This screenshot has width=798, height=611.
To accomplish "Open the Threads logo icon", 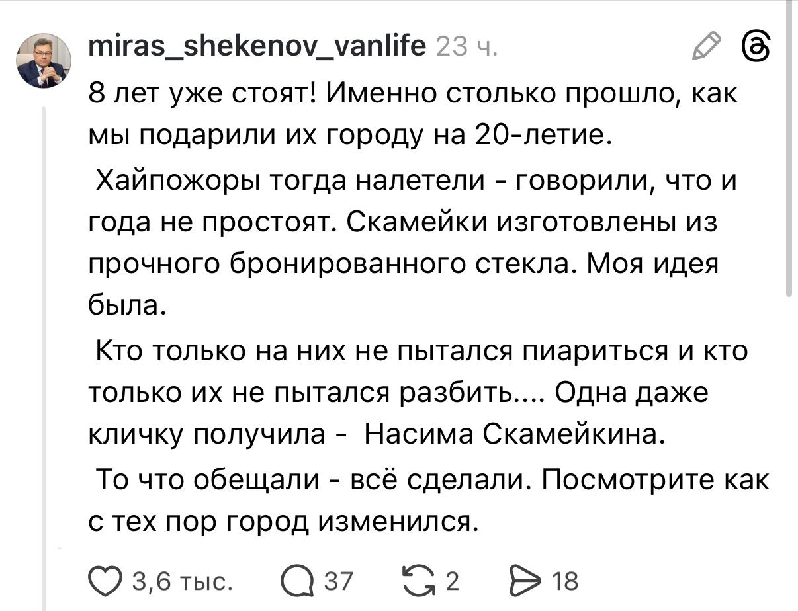I will (x=757, y=48).
